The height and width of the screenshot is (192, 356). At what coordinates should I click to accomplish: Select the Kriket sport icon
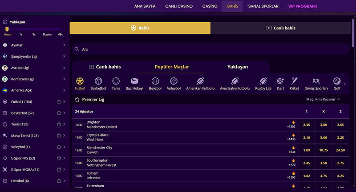[x=294, y=81]
